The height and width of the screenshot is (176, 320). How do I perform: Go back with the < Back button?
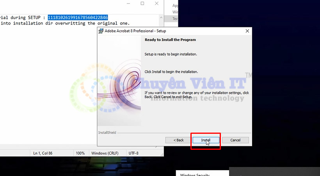tap(179, 140)
